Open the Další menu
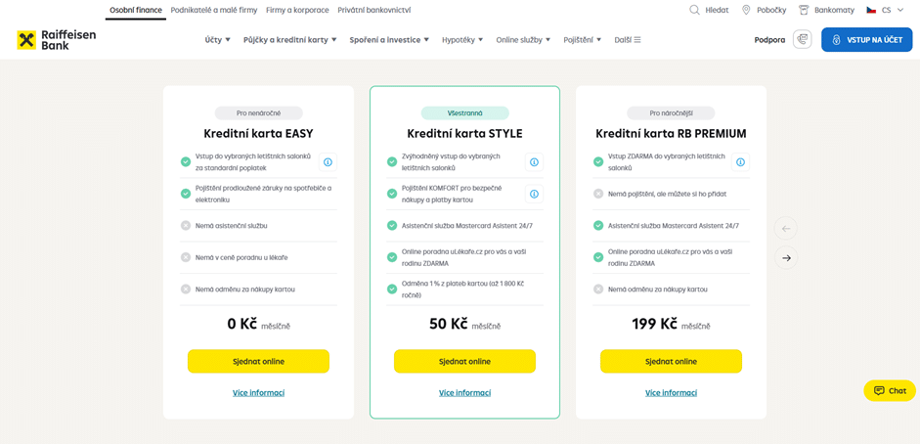Image resolution: width=920 pixels, height=444 pixels. (628, 40)
